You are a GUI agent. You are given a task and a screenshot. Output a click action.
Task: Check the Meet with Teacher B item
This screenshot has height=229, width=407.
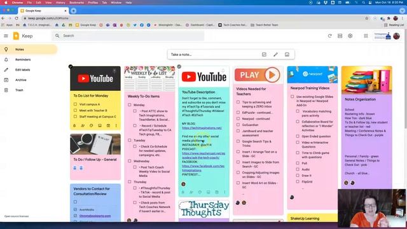[x=75, y=110]
